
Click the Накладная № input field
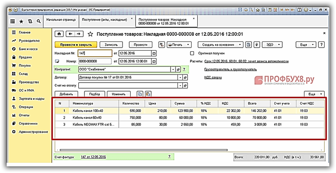pyautogui.click(x=95, y=53)
